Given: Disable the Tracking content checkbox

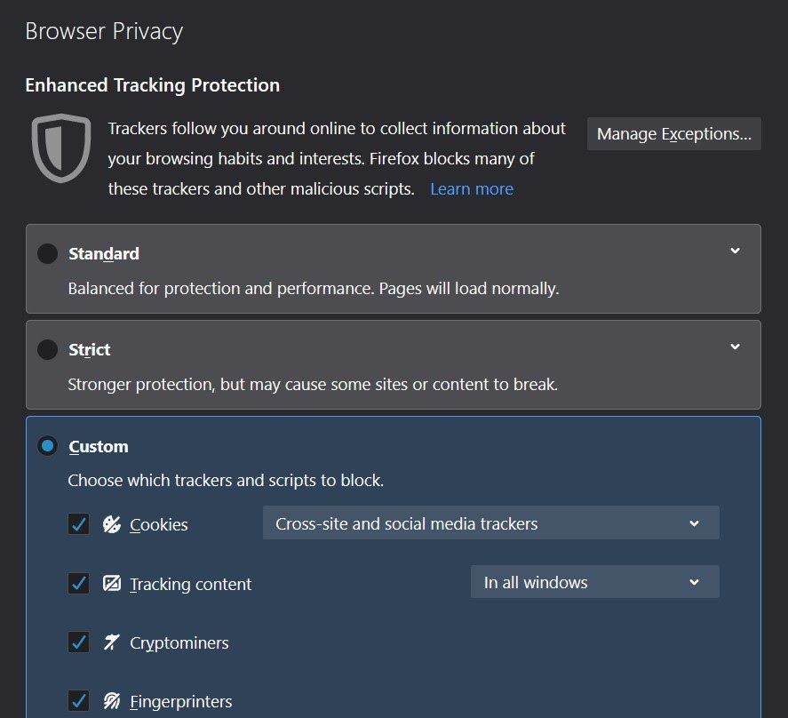Looking at the screenshot, I should click(79, 584).
